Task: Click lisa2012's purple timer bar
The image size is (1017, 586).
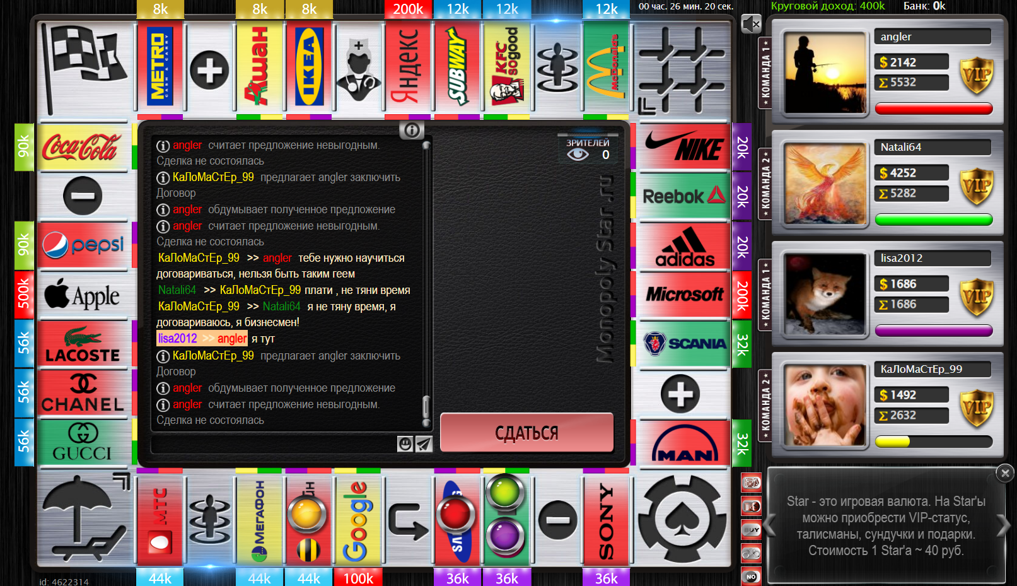Action: 934,331
